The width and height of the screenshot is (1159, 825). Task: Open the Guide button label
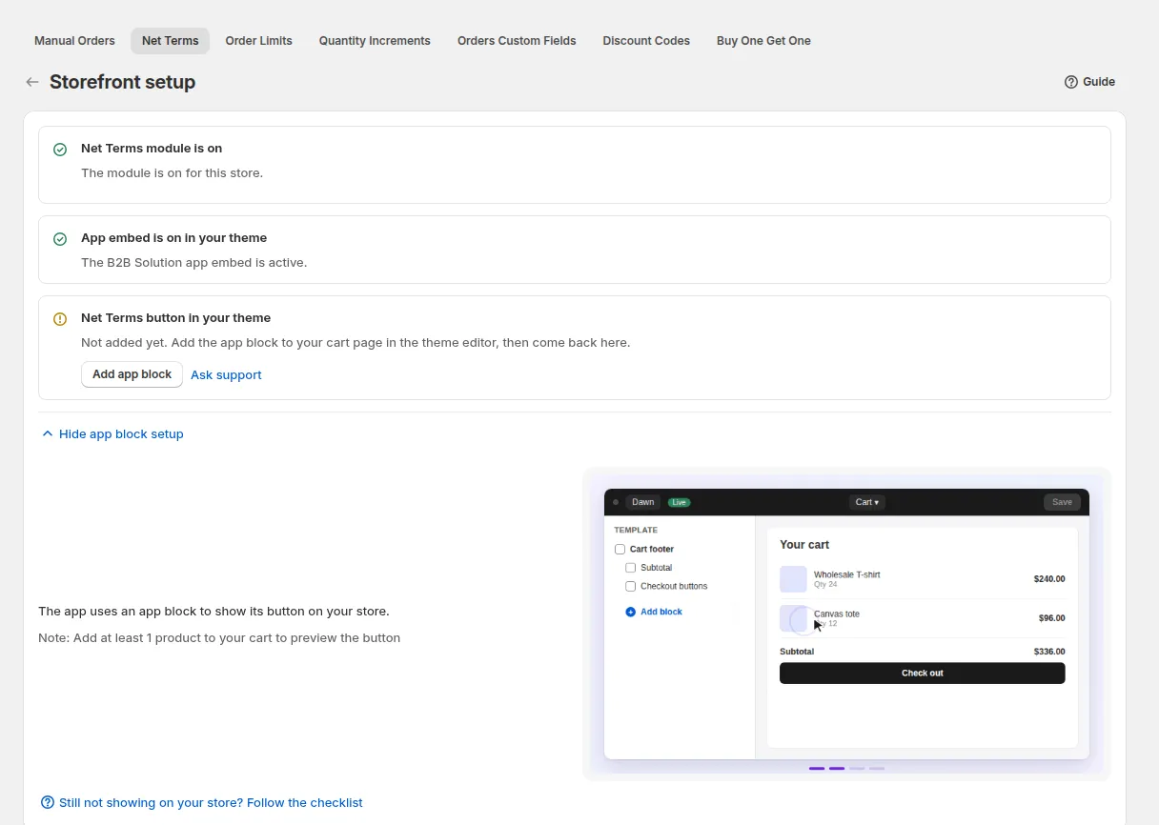(1099, 82)
